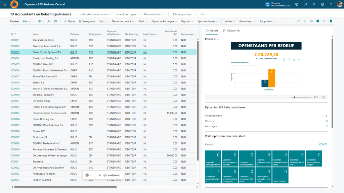Open filters on the Power BI visual

289,60
